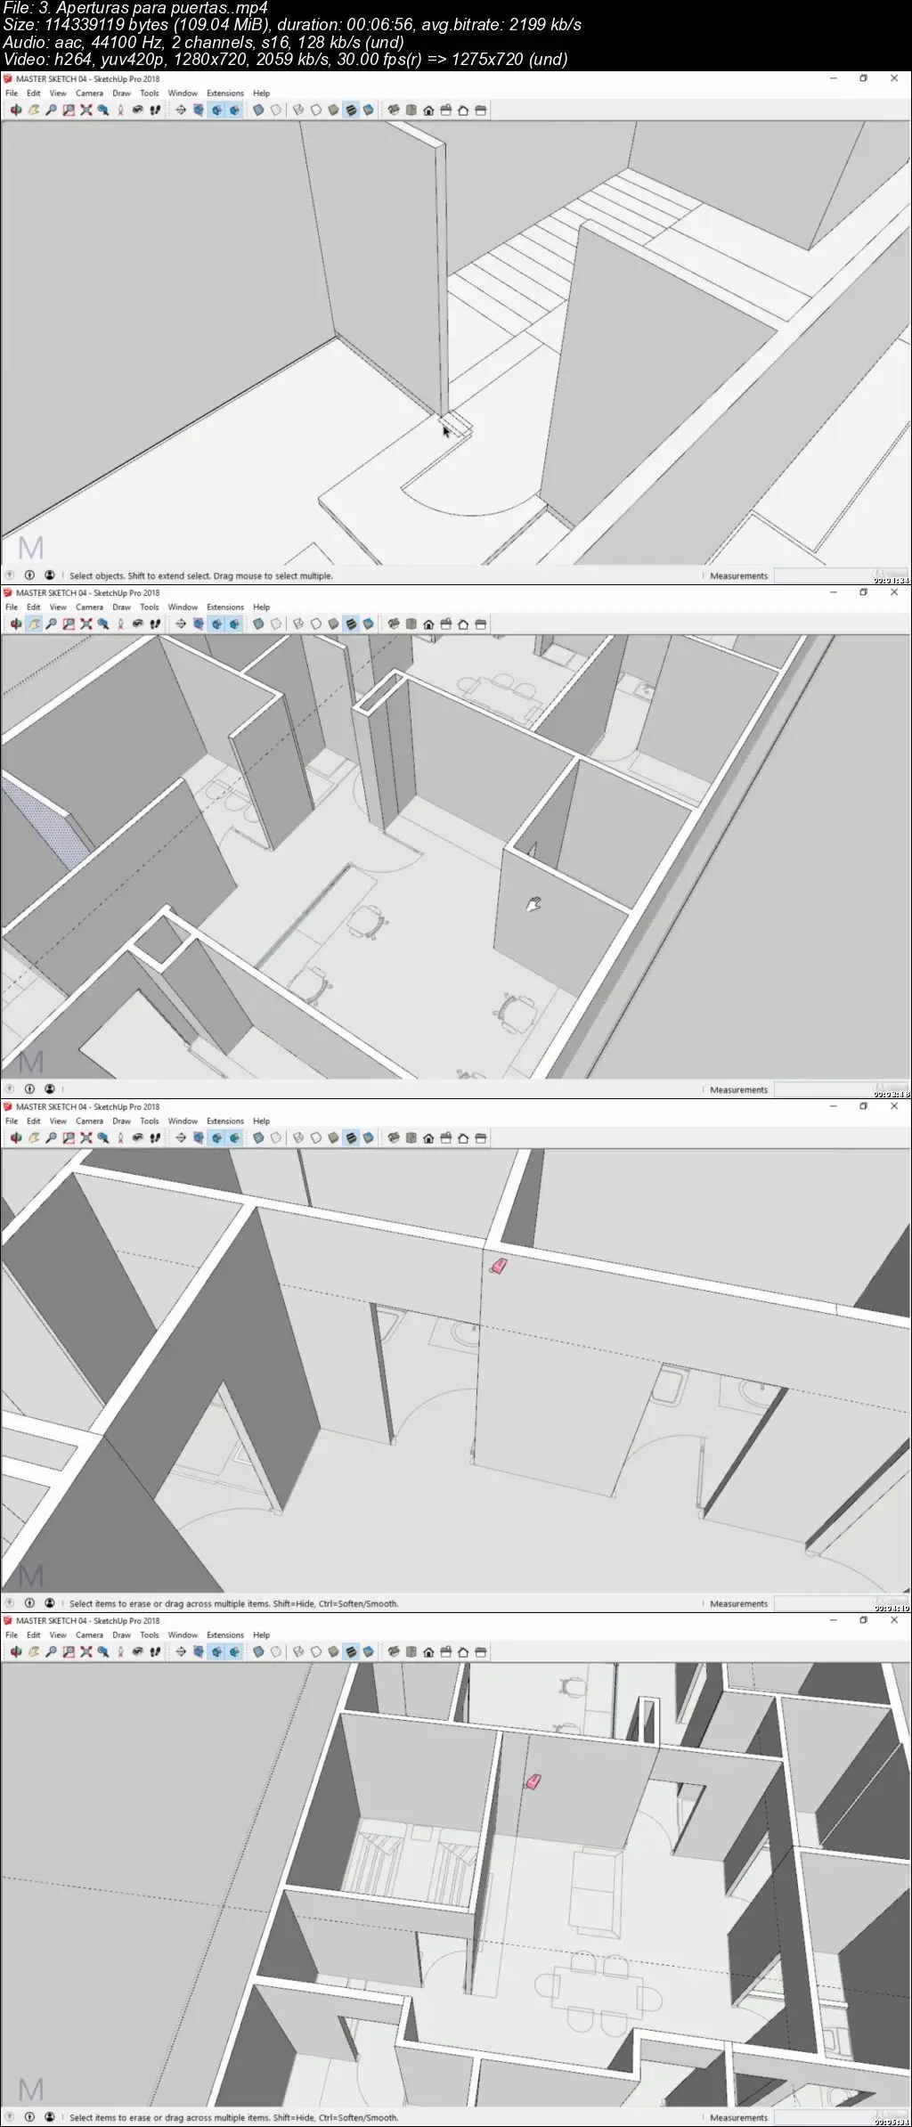Select Look Around eye tool in the second frame
The height and width of the screenshot is (2127, 912).
pos(138,624)
